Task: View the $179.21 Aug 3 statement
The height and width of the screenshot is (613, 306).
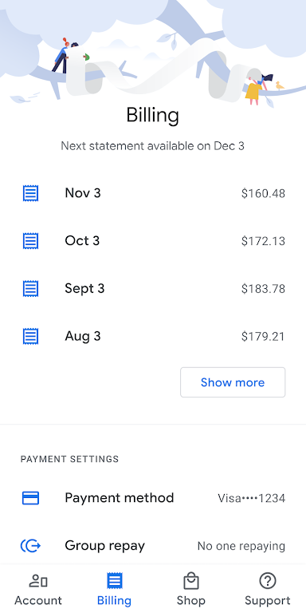Action: tap(153, 336)
